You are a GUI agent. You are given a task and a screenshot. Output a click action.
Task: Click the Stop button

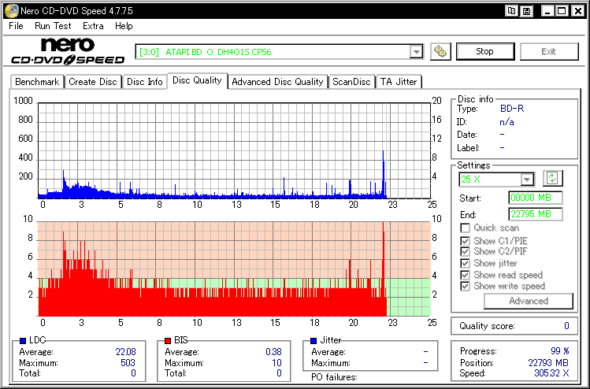tap(485, 51)
